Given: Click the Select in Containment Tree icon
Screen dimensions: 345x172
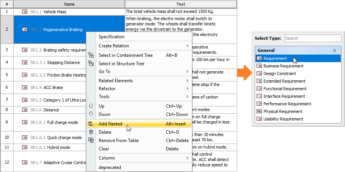Looking at the screenshot, I should pos(91,55).
